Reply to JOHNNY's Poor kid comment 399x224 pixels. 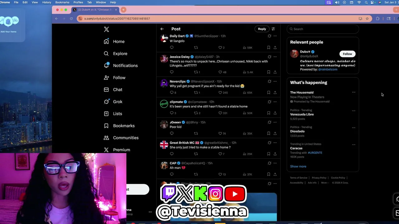(x=172, y=133)
